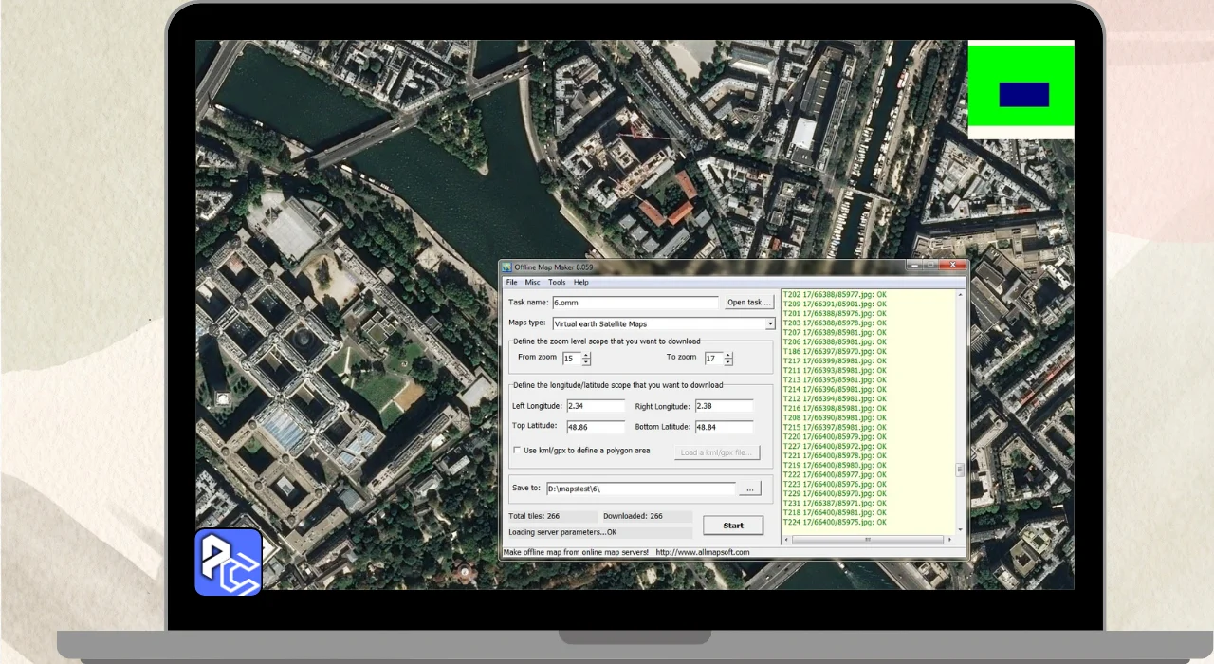Image resolution: width=1214 pixels, height=664 pixels.
Task: Click the Offline Map Maker title bar icon
Action: (x=507, y=268)
